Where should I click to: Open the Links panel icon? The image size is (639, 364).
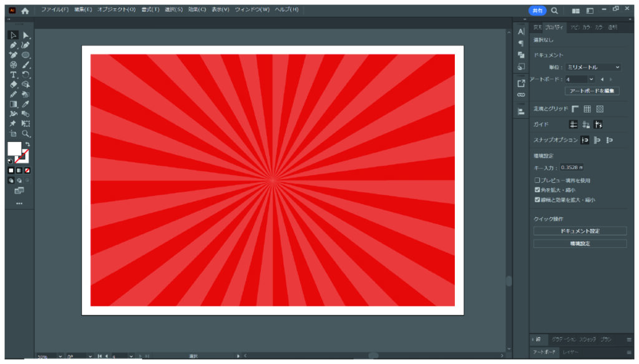point(521,95)
